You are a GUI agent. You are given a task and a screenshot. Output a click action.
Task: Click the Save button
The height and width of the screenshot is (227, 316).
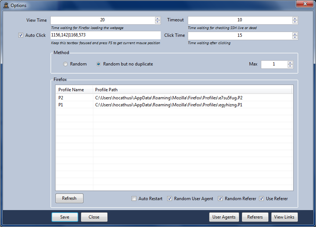(65, 217)
